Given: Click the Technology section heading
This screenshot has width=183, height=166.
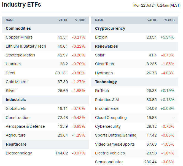Looking at the screenshot, I should pos(106,82).
